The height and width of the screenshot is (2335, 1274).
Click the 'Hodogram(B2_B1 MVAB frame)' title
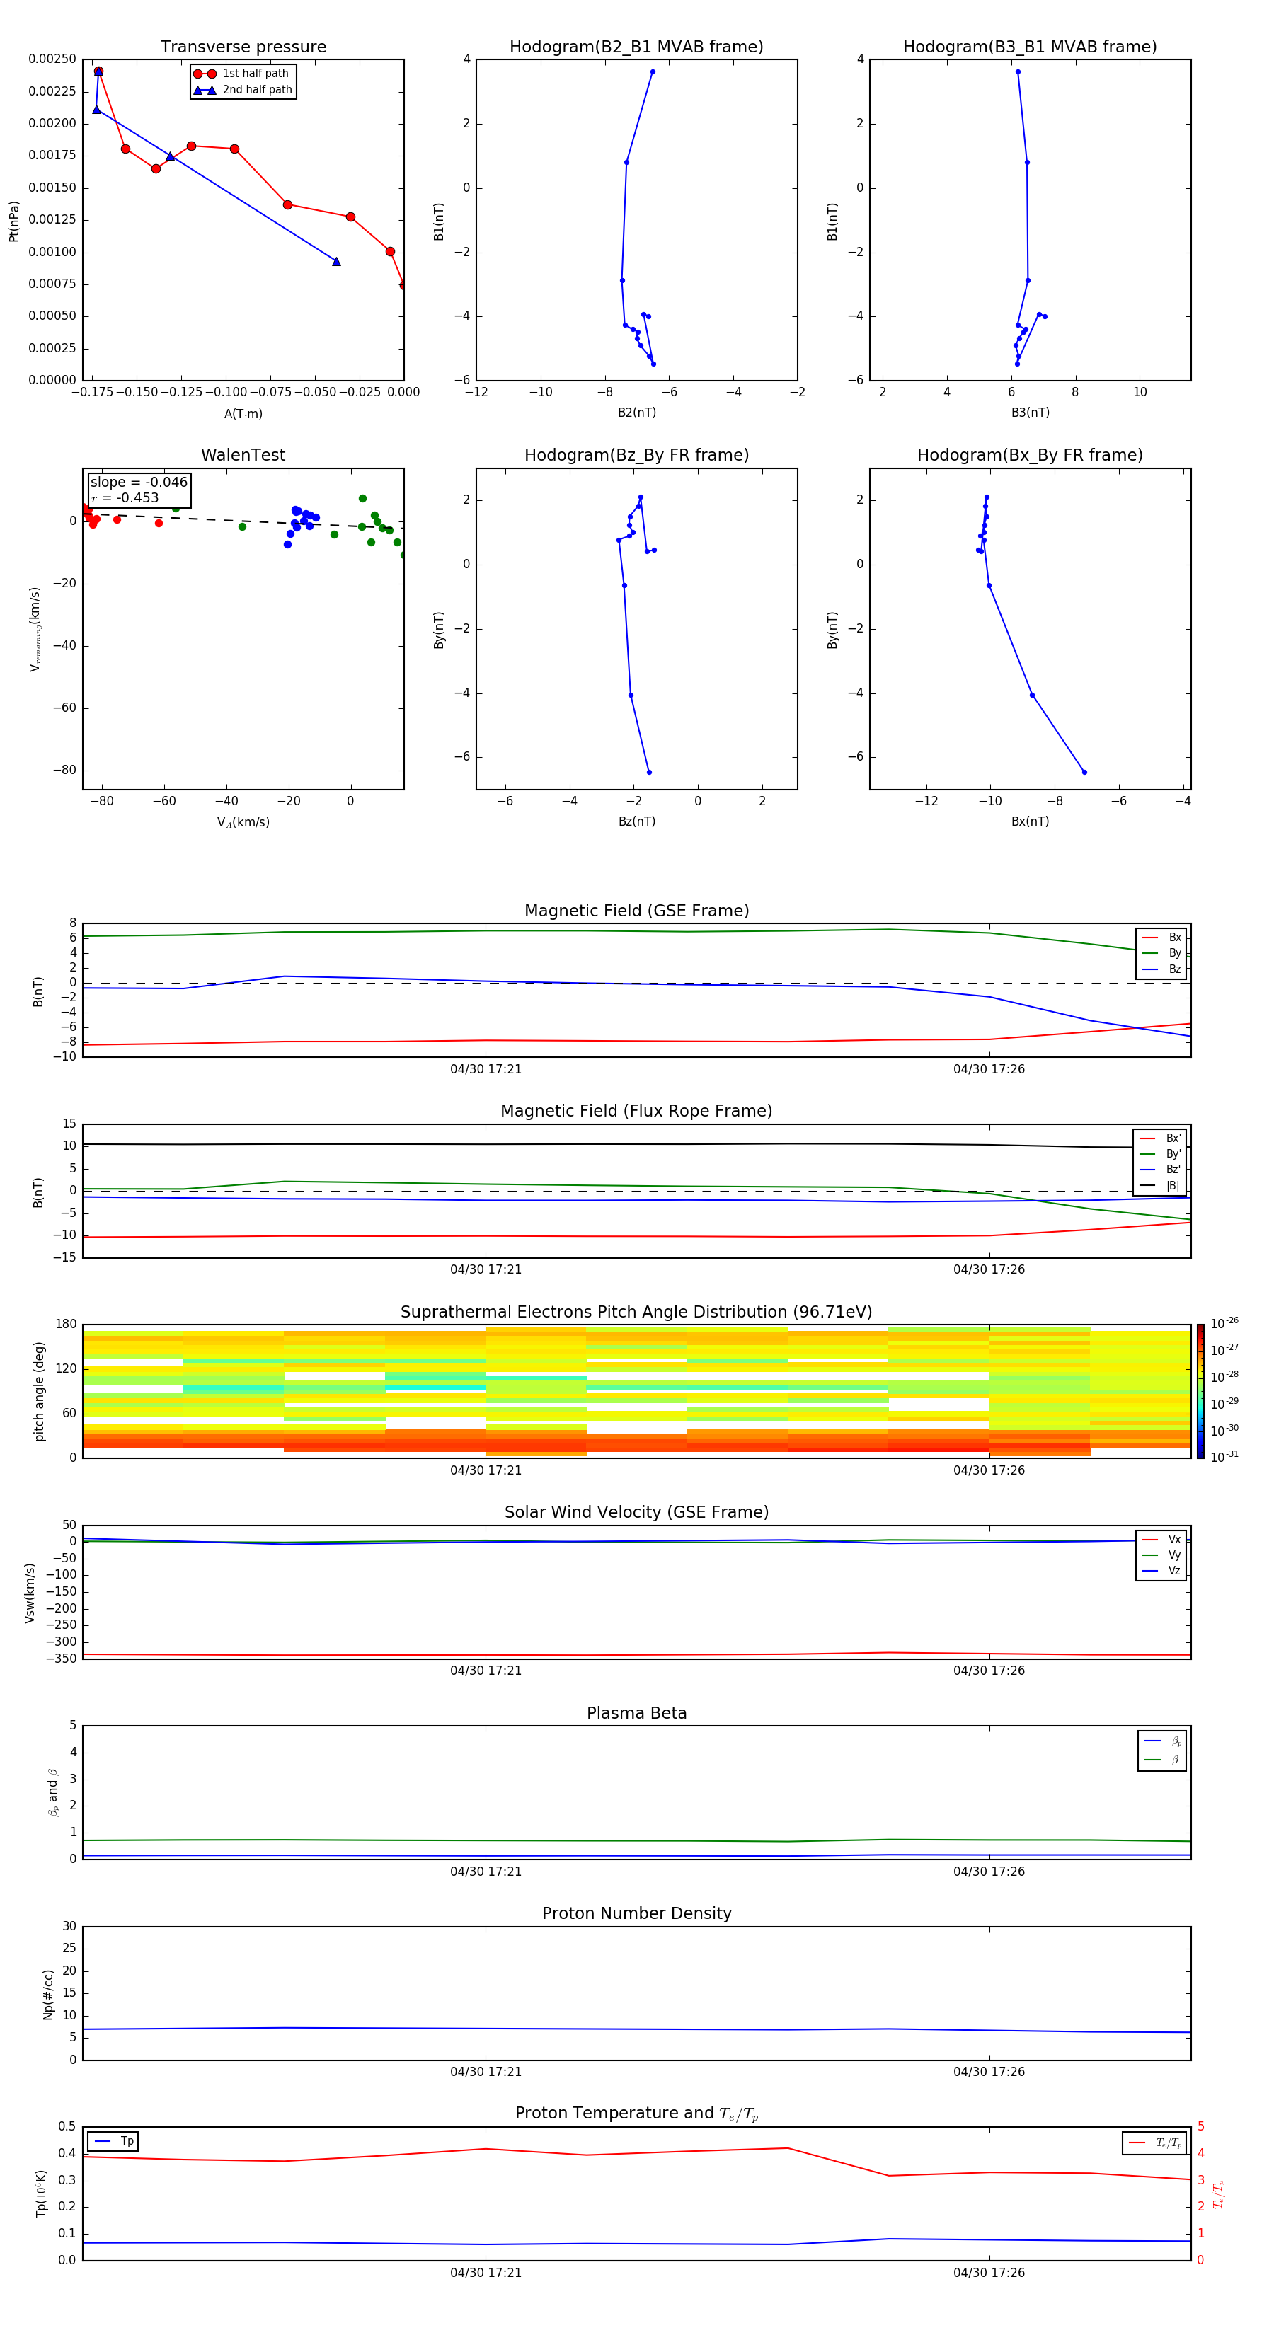coord(636,47)
